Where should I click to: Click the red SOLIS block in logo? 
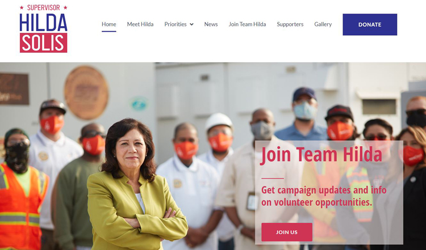[44, 43]
